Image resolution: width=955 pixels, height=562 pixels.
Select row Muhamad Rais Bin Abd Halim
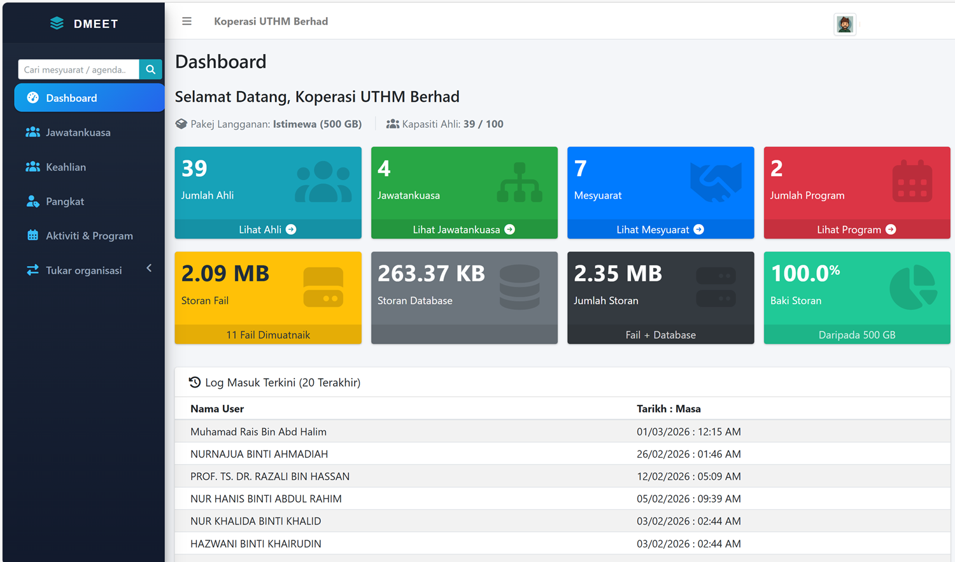(x=563, y=432)
